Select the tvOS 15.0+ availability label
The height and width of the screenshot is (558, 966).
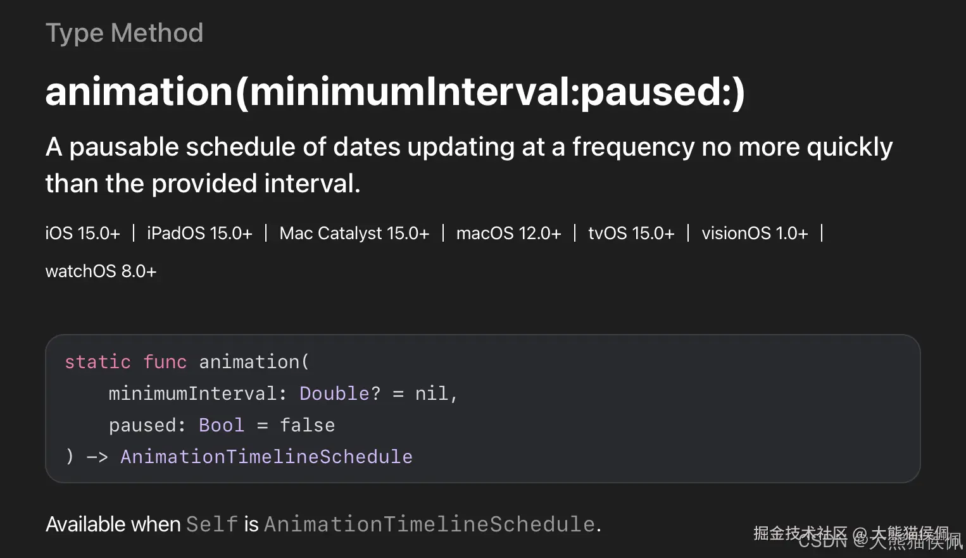pos(631,233)
